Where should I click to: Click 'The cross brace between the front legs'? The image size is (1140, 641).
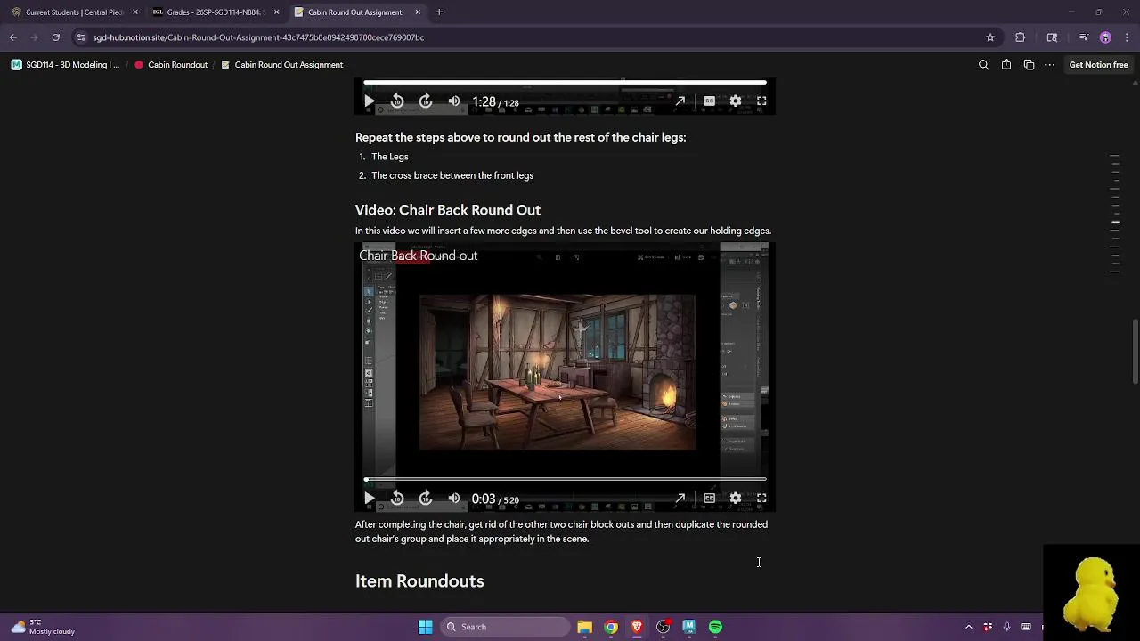click(452, 175)
